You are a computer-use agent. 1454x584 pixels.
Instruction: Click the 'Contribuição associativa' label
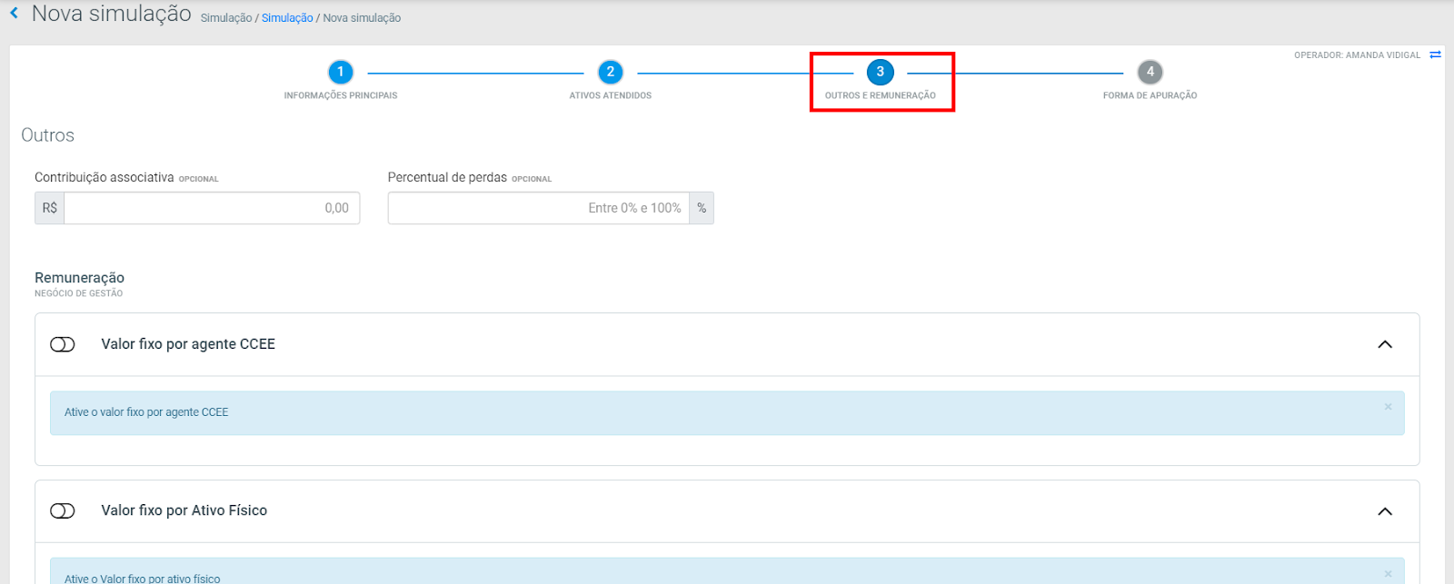pos(105,177)
